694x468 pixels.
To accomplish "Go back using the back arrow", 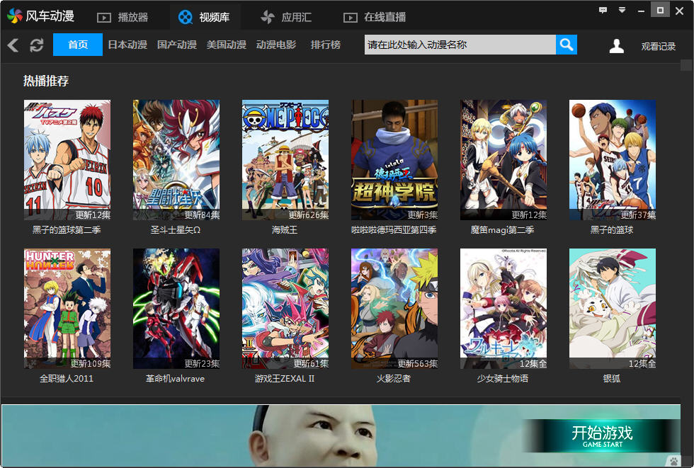I will [13, 45].
